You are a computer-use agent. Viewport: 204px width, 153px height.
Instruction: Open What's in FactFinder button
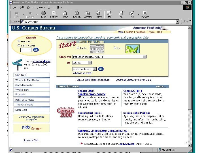(x=31, y=80)
